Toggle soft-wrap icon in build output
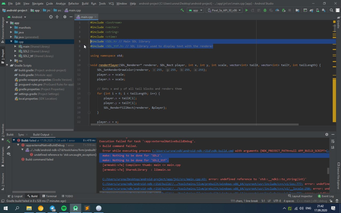Screen dimensions: 341x213 333,141
